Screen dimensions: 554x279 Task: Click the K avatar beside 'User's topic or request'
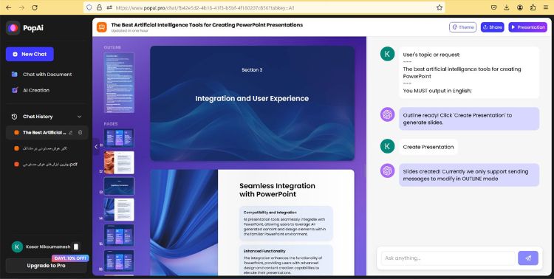pyautogui.click(x=387, y=54)
